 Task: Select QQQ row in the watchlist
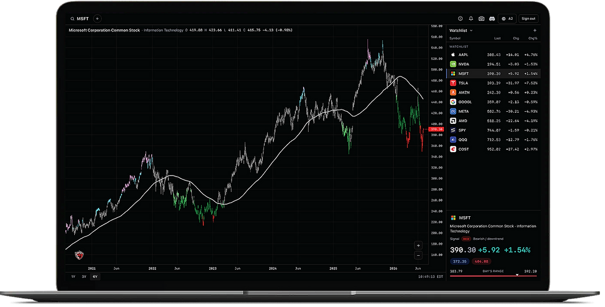point(493,140)
